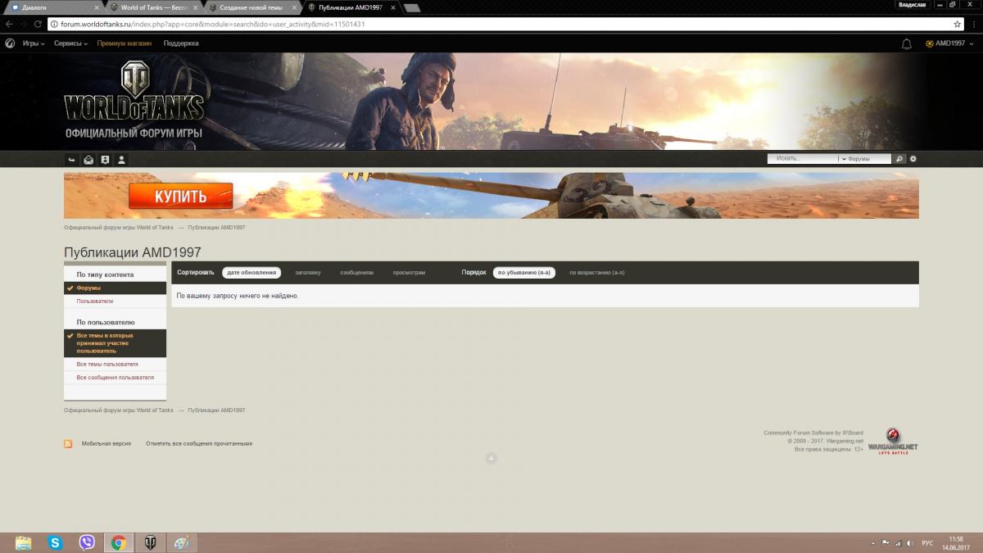Click the Wargaming logo in top navigation
The height and width of the screenshot is (553, 983).
tap(9, 43)
